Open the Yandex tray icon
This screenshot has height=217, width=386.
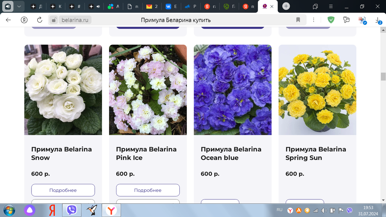[x=290, y=211]
